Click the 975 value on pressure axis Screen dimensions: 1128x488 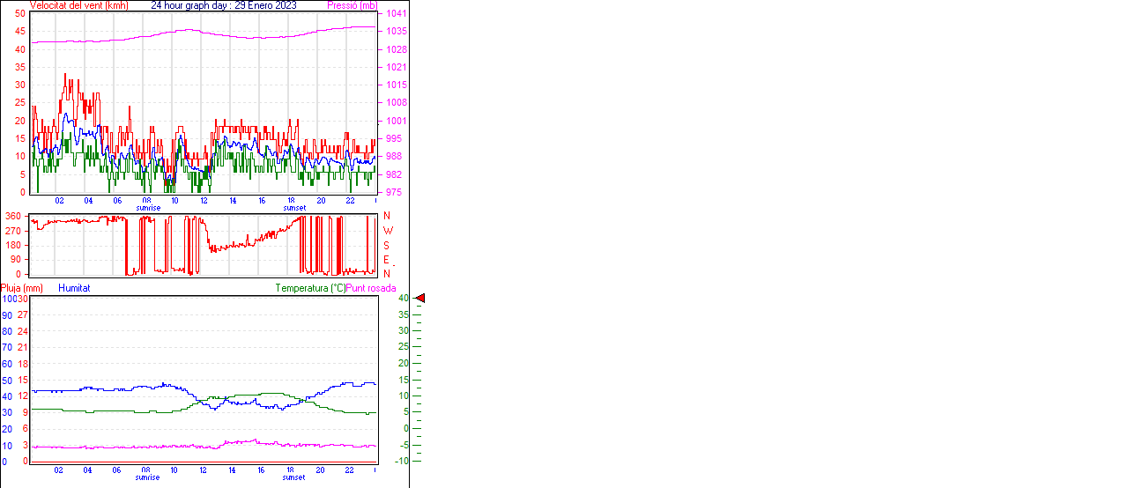(396, 192)
